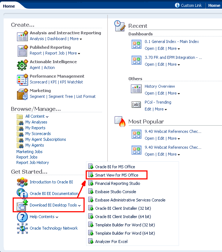Select Template Builder For Word (64 bit)
This screenshot has width=222, height=252.
(x=125, y=233)
